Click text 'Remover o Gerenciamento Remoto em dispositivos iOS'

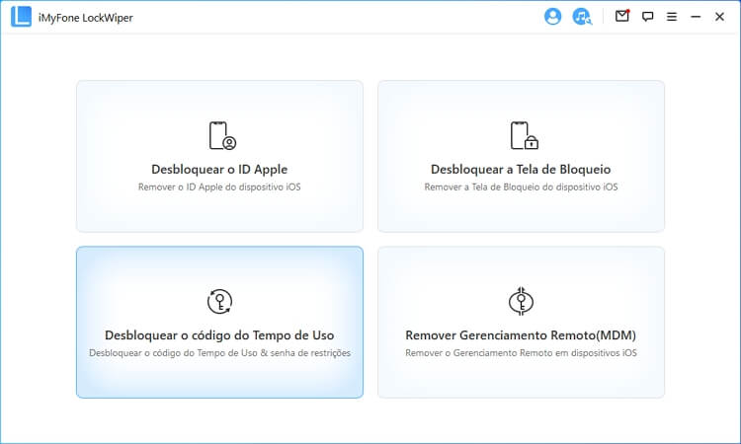pyautogui.click(x=521, y=353)
